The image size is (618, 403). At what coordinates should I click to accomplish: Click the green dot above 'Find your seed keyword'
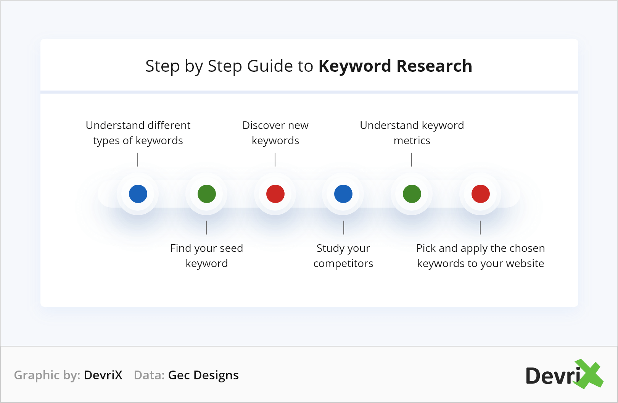click(207, 194)
